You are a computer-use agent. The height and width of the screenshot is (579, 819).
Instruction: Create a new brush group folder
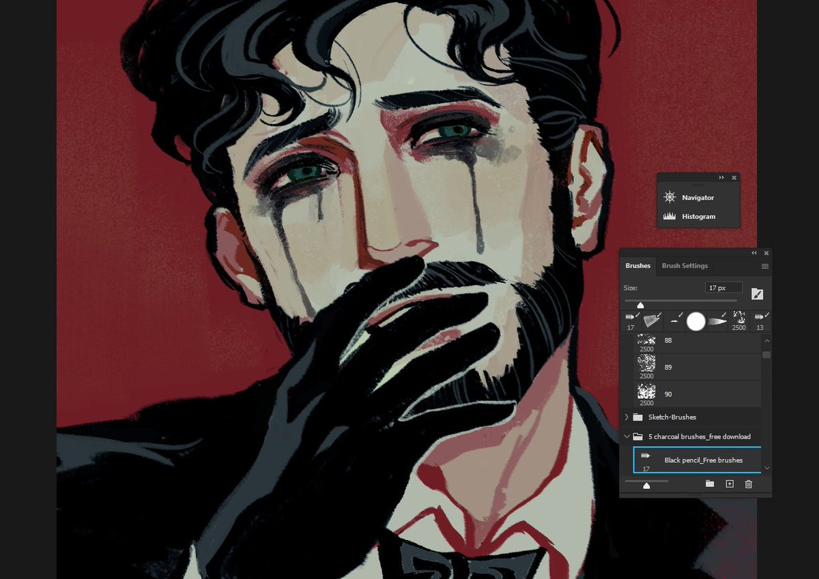pyautogui.click(x=710, y=484)
